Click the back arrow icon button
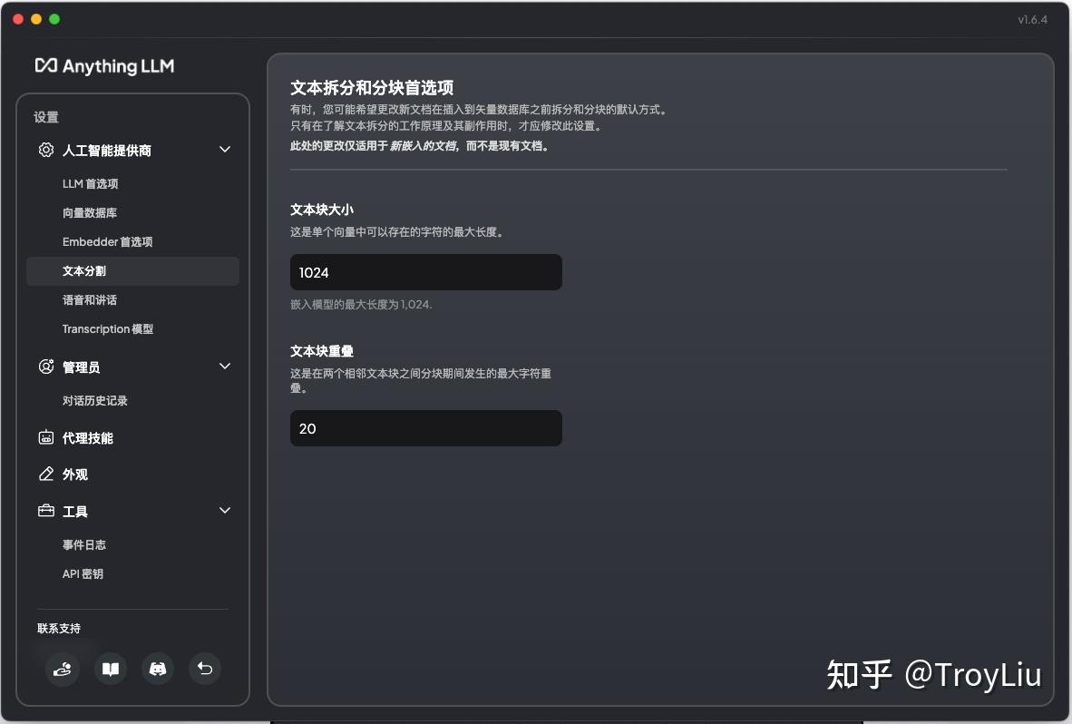Screen dimensions: 1072x724 pos(204,669)
